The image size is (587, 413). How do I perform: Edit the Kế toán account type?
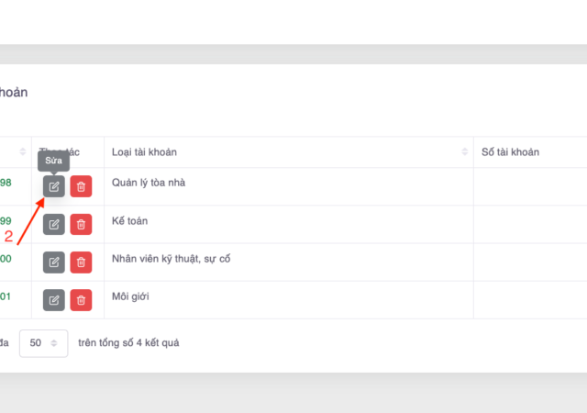coord(54,224)
